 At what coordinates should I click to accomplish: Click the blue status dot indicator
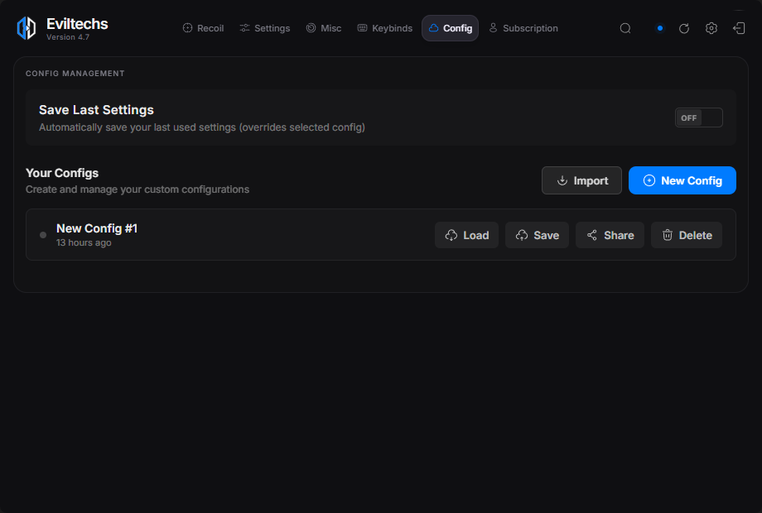660,28
